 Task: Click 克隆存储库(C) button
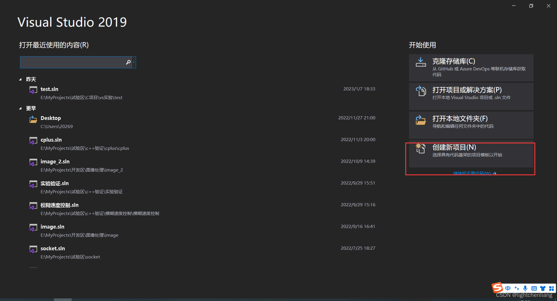coord(471,68)
